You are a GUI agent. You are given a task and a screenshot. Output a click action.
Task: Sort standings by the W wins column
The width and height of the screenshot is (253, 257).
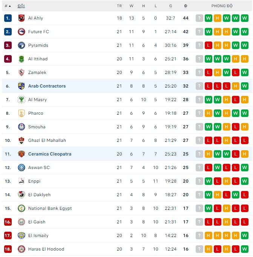tap(132, 6)
